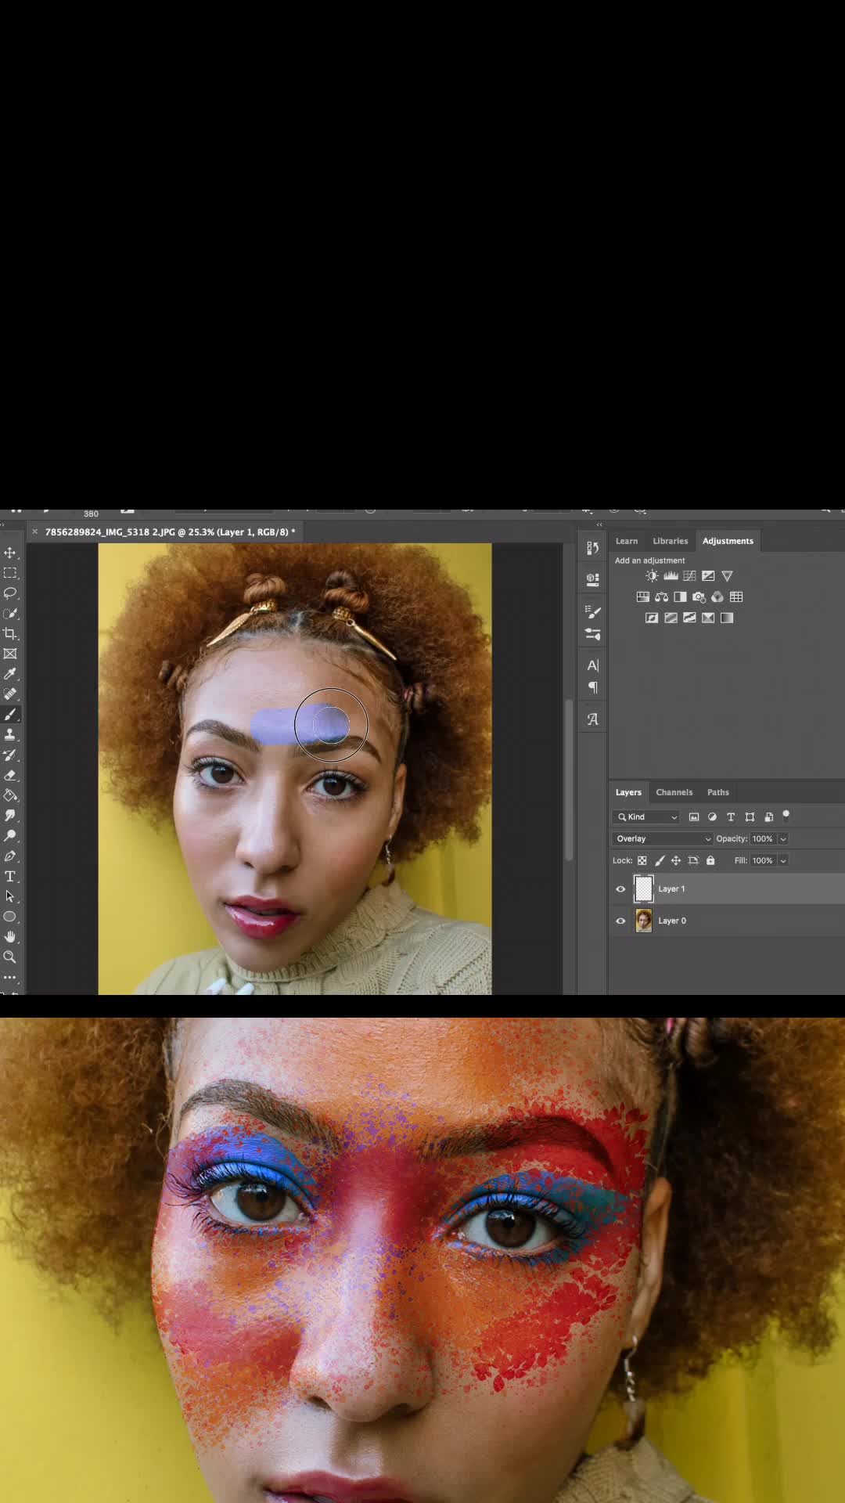Hide Layer 1 with eye icon
Image resolution: width=845 pixels, height=1503 pixels.
tap(620, 889)
